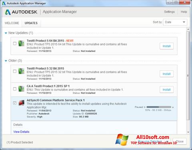Check the Test Product 5 32 Bit 2015 checkbox
Screen dimensions: 192x150
point(15,71)
